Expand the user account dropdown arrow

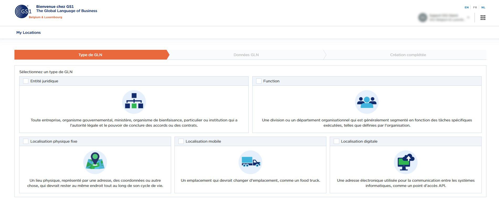point(468,18)
